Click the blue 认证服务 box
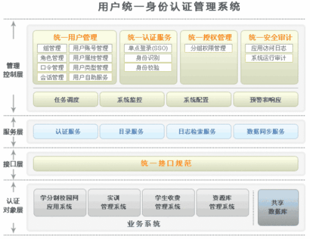The image size is (310, 239). (66, 131)
